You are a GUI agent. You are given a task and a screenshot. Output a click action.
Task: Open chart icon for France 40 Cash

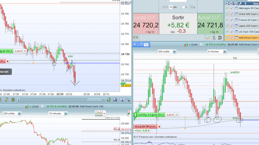coord(236,20)
